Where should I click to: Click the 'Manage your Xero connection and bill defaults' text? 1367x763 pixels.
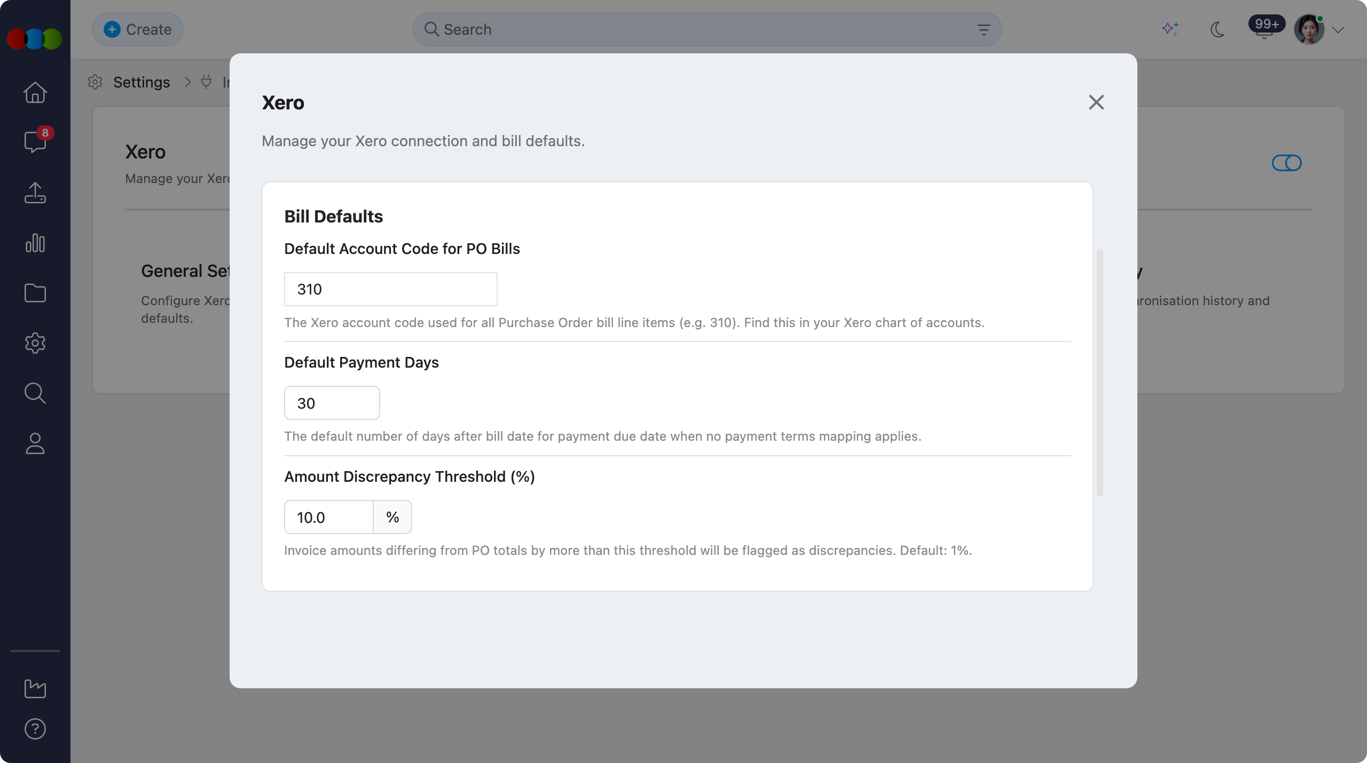click(423, 141)
